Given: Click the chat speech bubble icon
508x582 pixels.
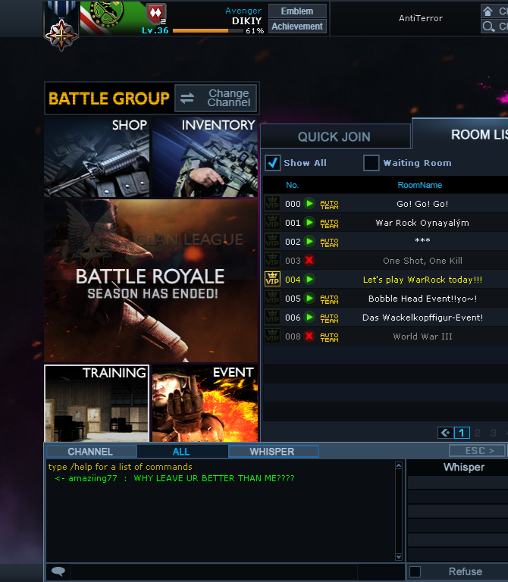Looking at the screenshot, I should click(x=58, y=571).
